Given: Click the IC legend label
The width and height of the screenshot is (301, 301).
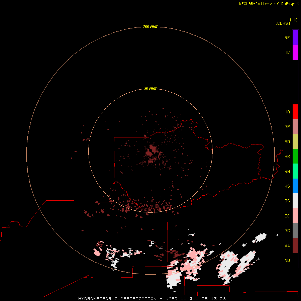Looking at the screenshot, I should tap(287, 216).
